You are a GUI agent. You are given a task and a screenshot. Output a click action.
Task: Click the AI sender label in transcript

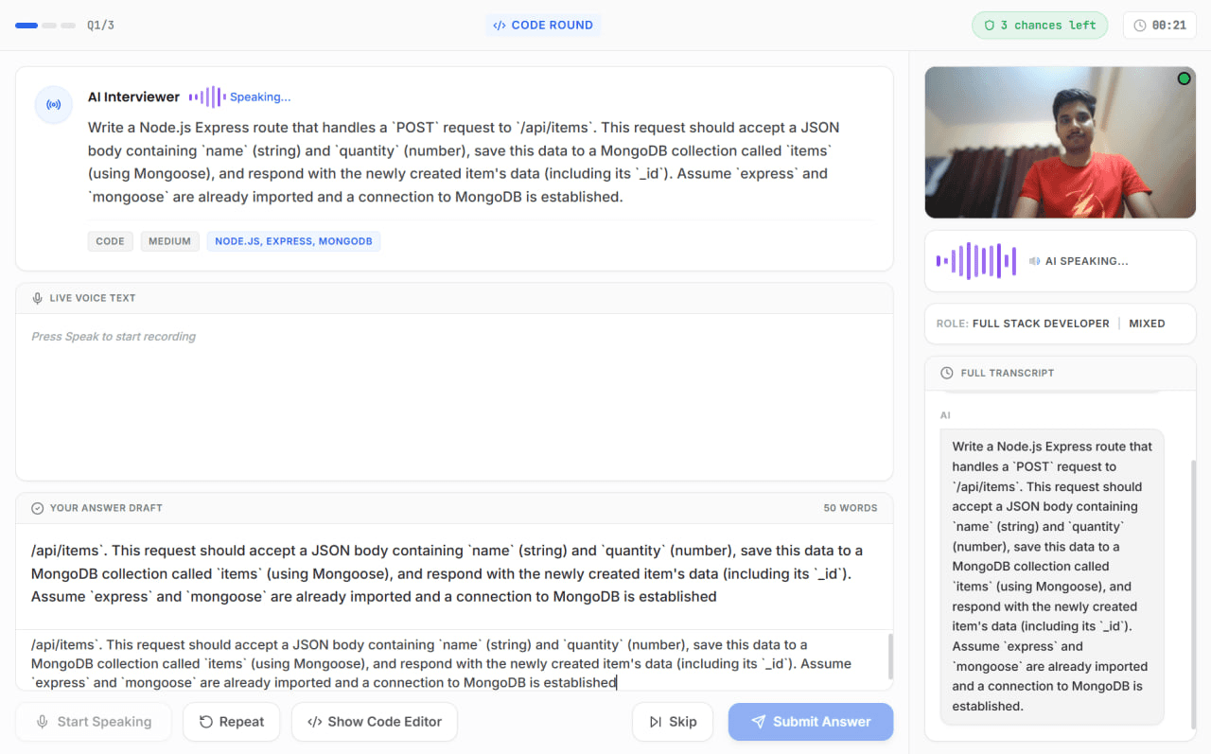945,415
